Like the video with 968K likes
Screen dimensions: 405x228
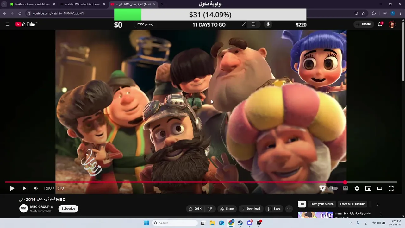(x=195, y=209)
